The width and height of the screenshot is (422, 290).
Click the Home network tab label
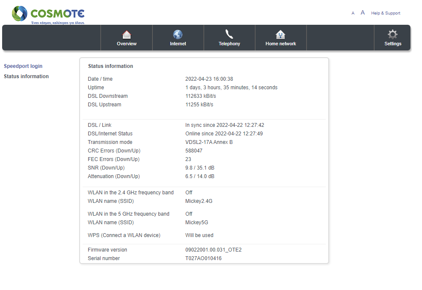coord(281,44)
